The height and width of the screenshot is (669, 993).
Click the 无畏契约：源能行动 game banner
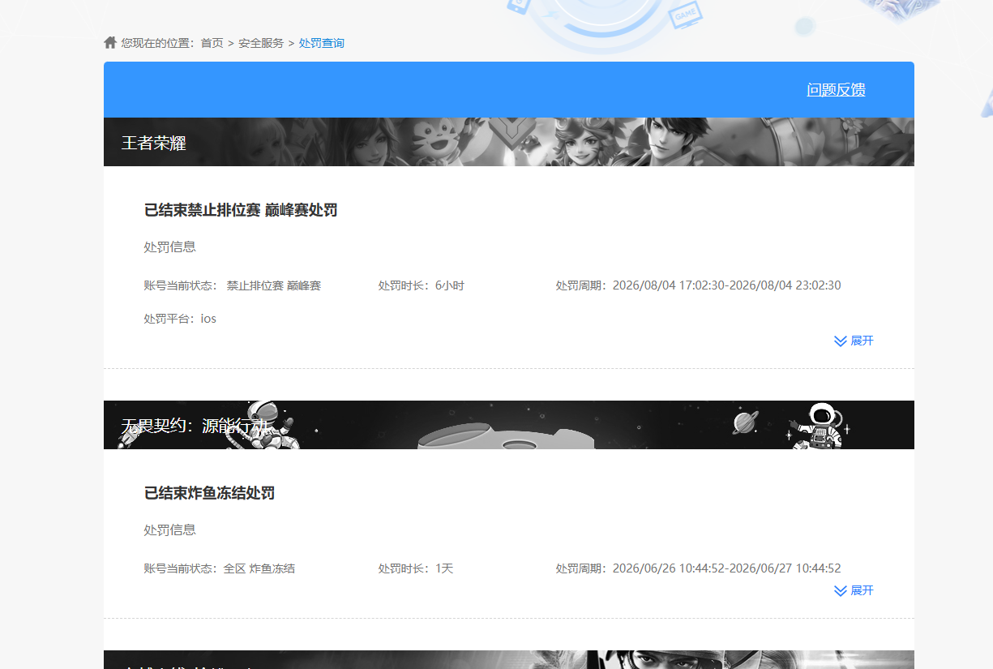pos(509,425)
